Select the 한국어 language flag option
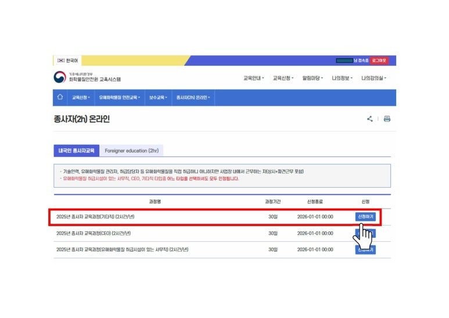This screenshot has height=318, width=449. click(67, 60)
